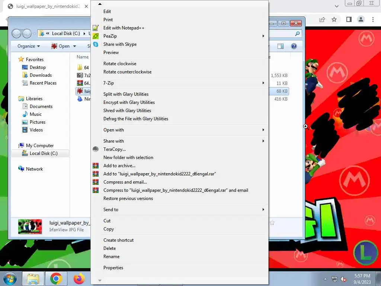
Task: Choose Rotate clockwise
Action: click(x=120, y=64)
